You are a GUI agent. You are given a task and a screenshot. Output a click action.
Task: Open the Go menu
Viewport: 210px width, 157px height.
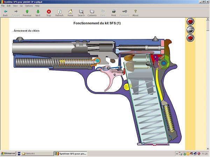(21, 6)
